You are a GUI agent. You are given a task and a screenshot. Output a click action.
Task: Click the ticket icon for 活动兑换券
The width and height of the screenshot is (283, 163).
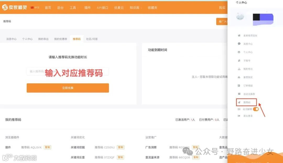pos(239,94)
